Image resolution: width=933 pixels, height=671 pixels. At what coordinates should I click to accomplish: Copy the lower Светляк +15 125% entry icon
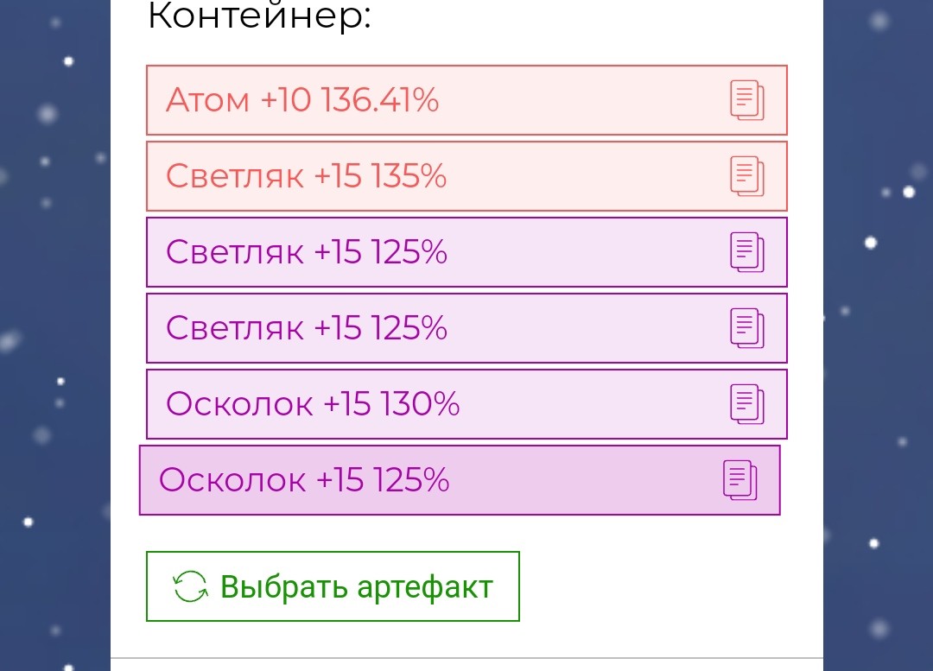[747, 328]
